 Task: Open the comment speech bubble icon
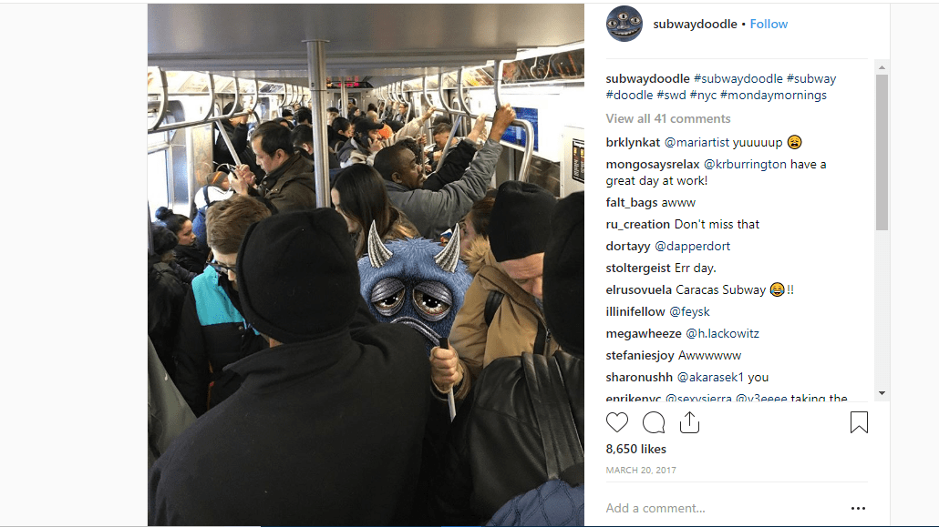pos(654,422)
